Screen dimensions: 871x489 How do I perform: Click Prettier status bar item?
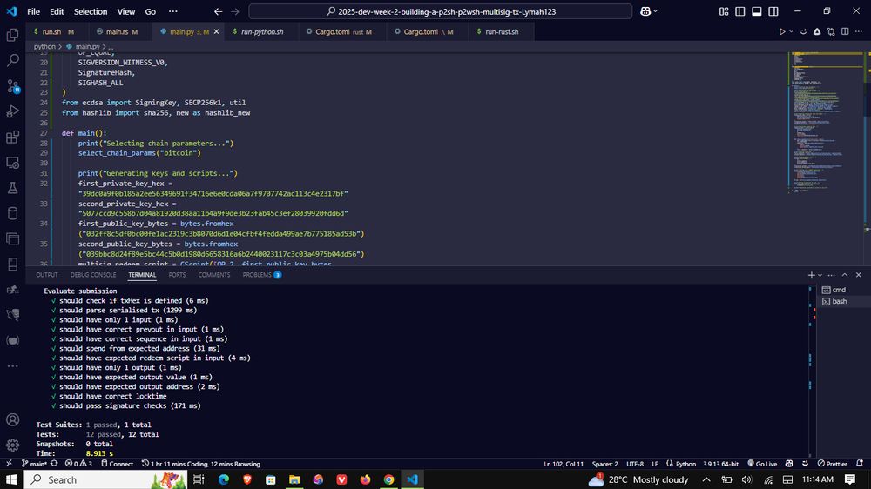tap(832, 464)
